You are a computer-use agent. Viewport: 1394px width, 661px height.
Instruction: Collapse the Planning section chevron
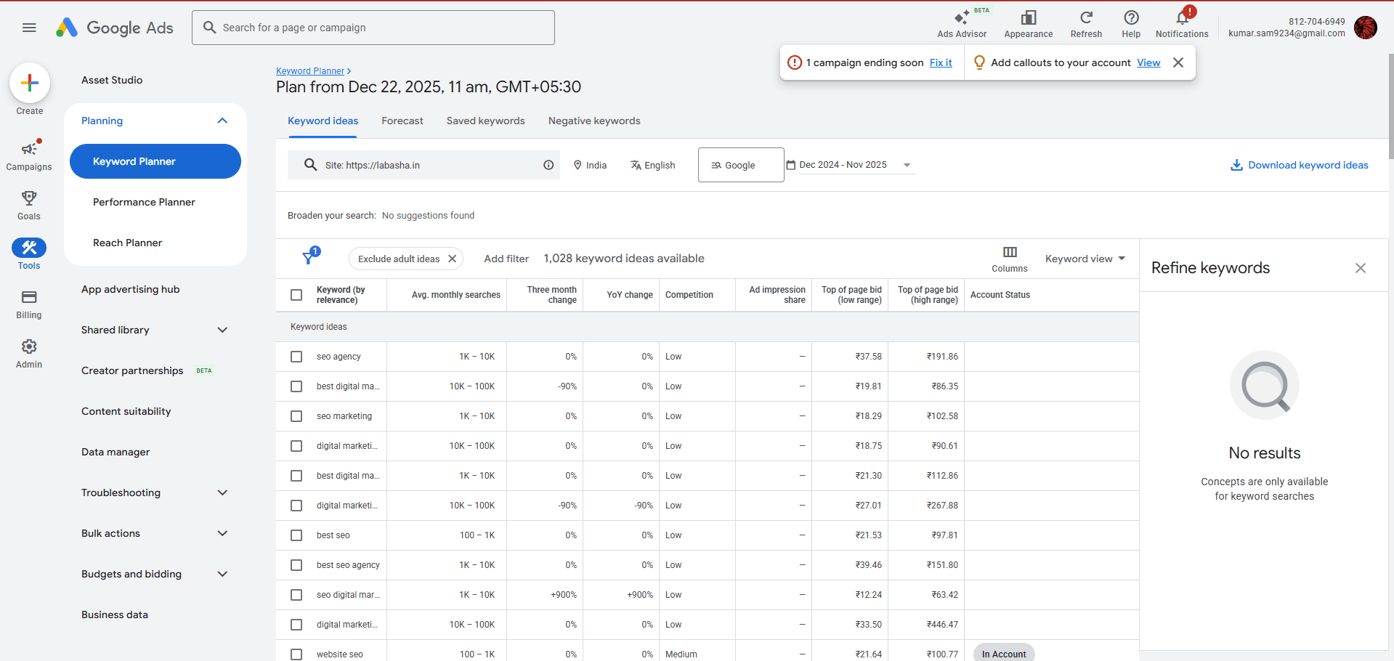223,121
